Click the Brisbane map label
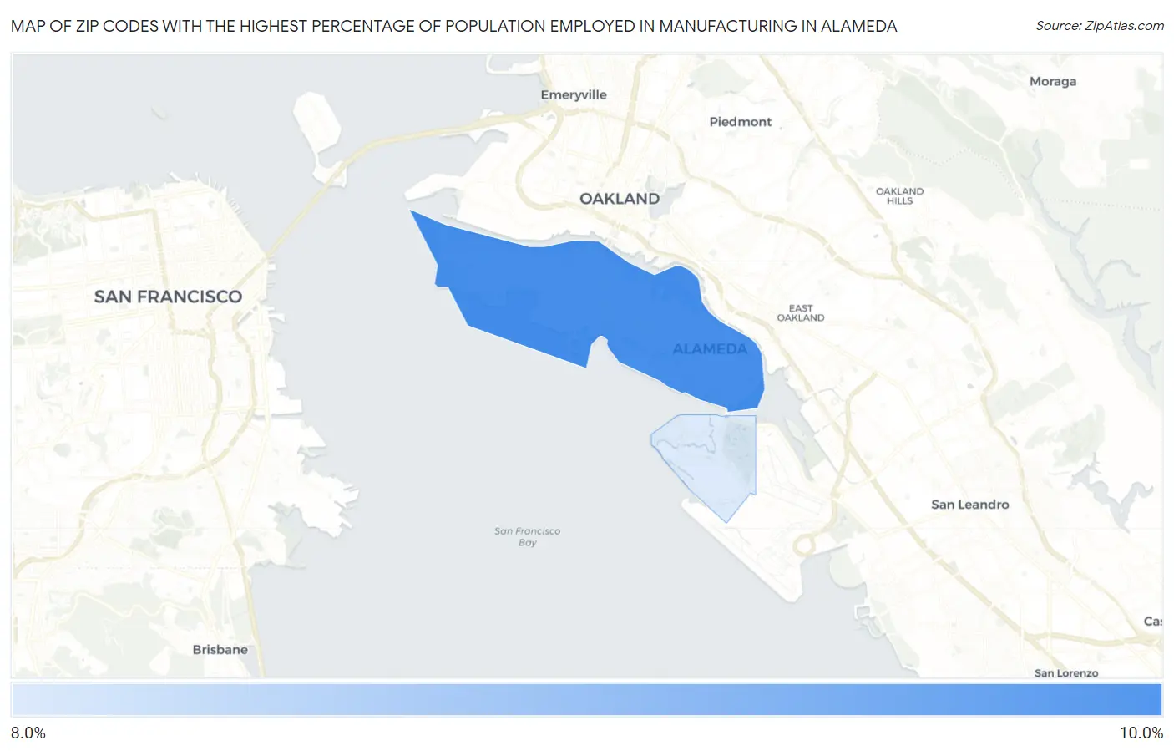Image resolution: width=1174 pixels, height=751 pixels. [x=220, y=650]
